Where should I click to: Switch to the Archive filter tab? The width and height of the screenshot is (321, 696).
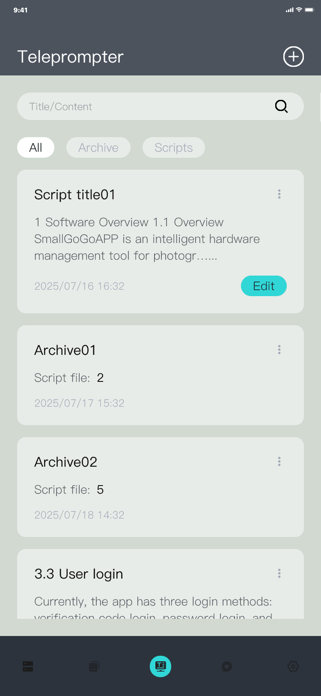coord(98,147)
